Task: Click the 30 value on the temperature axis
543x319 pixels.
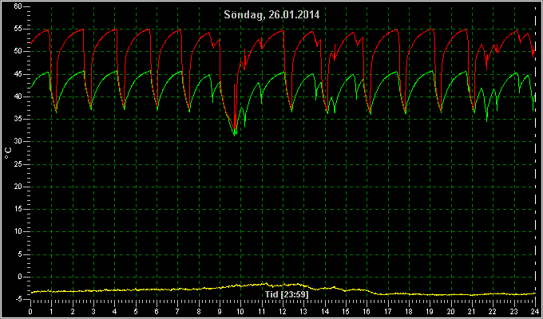Action: pos(18,141)
